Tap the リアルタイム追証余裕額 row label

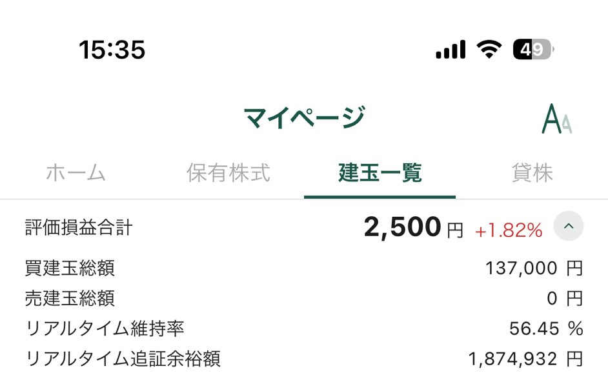tap(123, 359)
